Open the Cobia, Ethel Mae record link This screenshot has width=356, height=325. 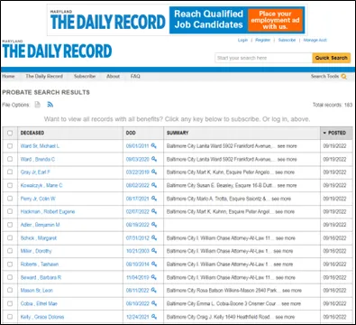[x=39, y=303]
